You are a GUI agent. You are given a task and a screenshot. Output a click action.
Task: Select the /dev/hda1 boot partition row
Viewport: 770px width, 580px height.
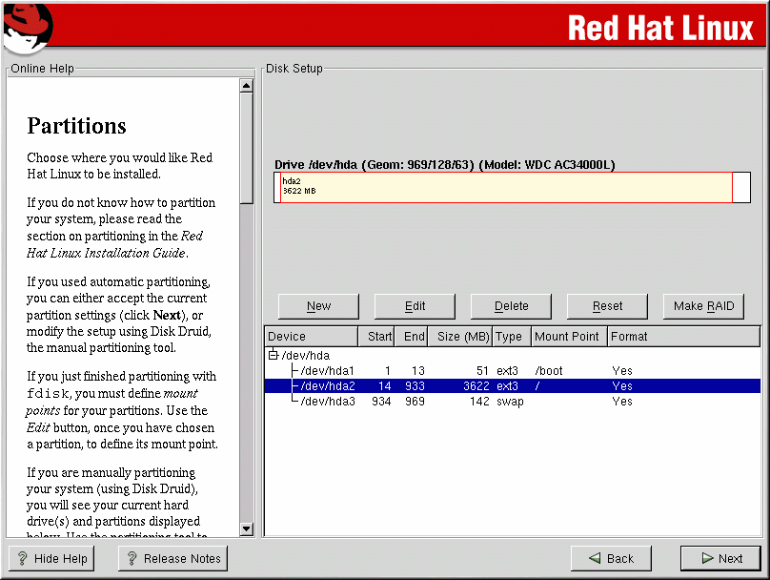tap(327, 371)
